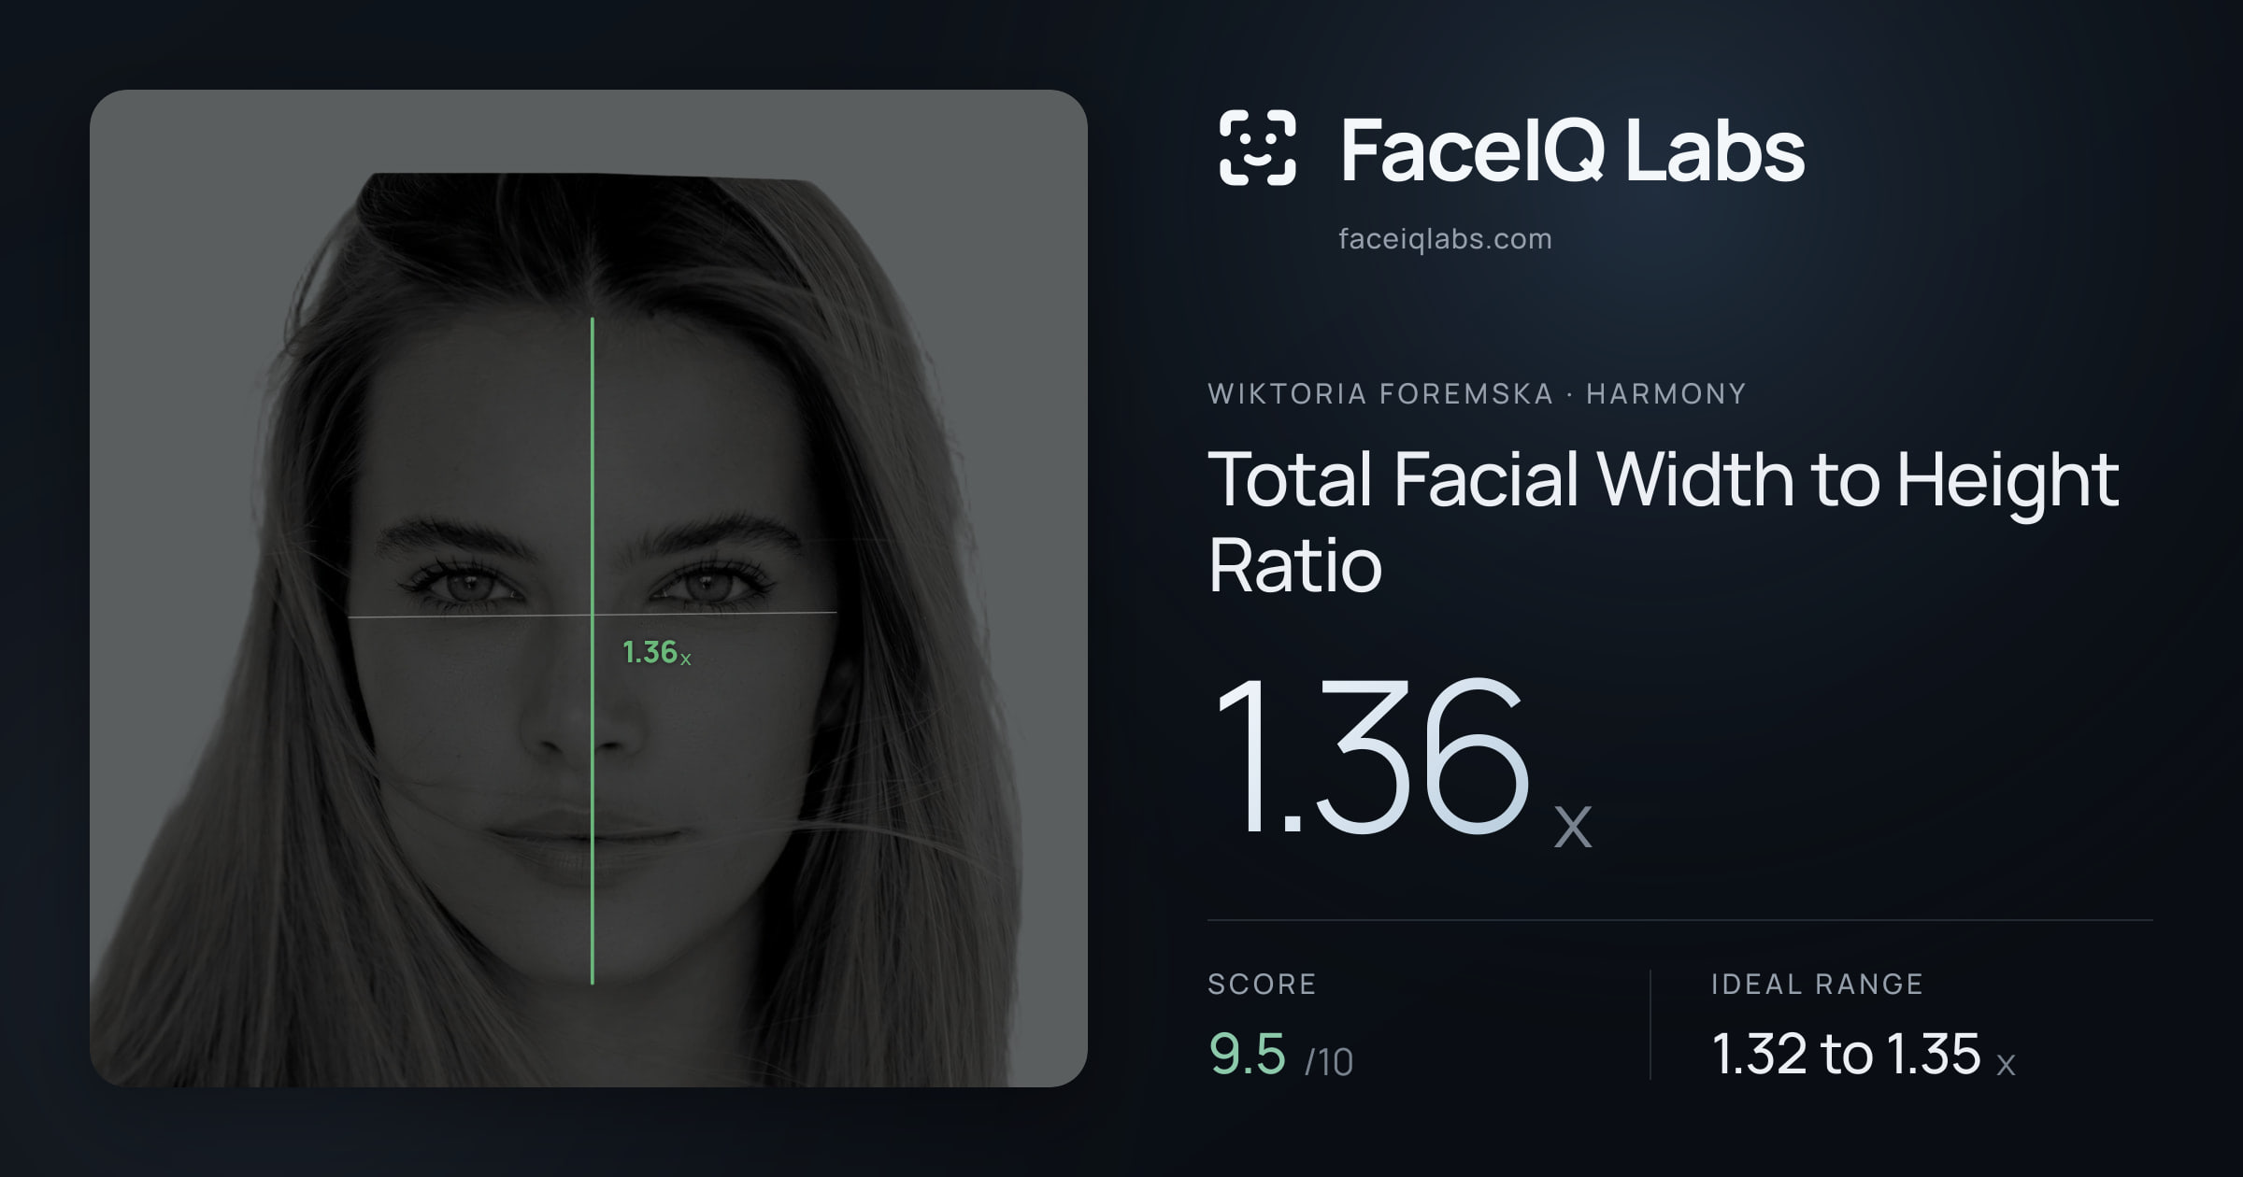Click the 1.32 to 1.35 range value

click(x=1864, y=1055)
